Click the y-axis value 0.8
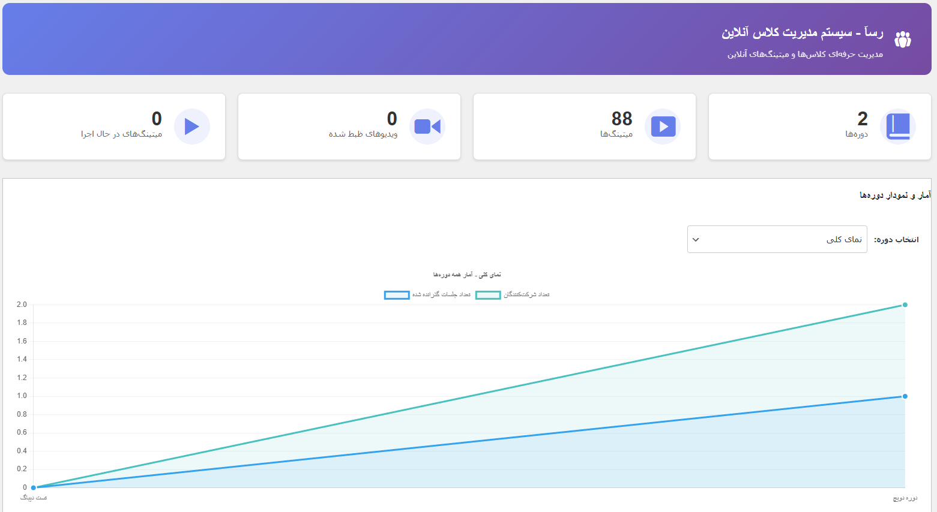 pyautogui.click(x=22, y=414)
